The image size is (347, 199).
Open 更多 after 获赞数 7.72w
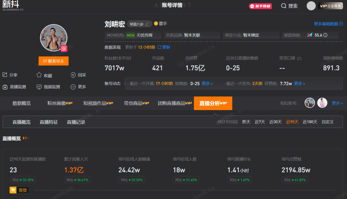299,83
